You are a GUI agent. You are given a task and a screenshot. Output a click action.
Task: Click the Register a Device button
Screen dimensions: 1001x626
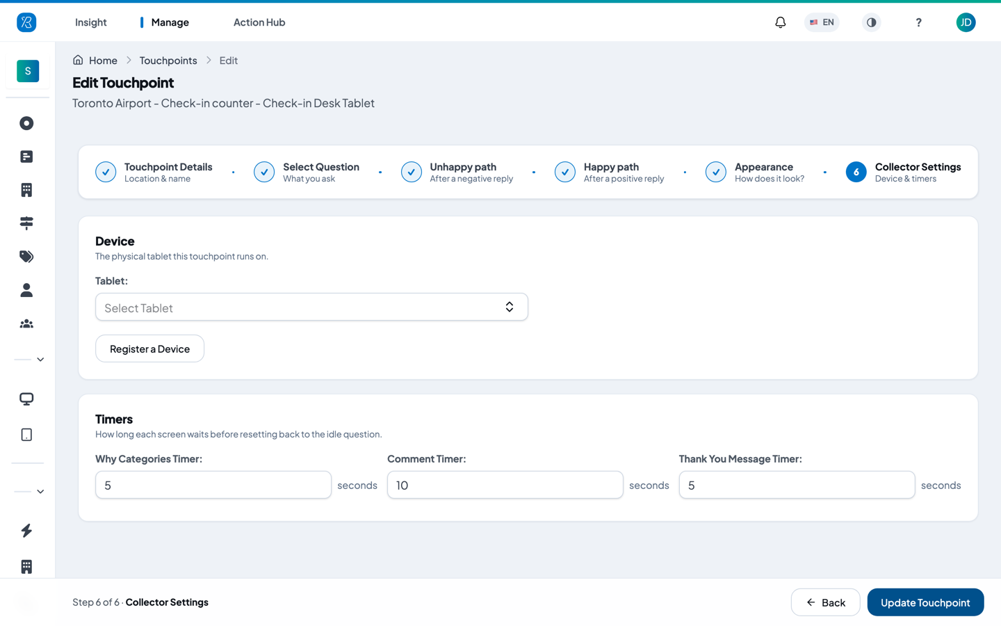pos(149,348)
